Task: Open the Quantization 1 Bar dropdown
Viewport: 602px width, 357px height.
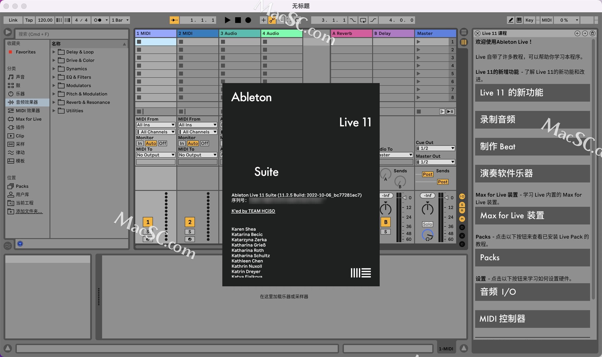Action: 120,20
